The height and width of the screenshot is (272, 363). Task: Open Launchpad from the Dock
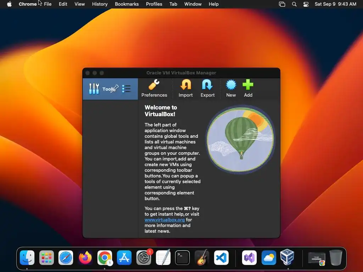(46, 257)
